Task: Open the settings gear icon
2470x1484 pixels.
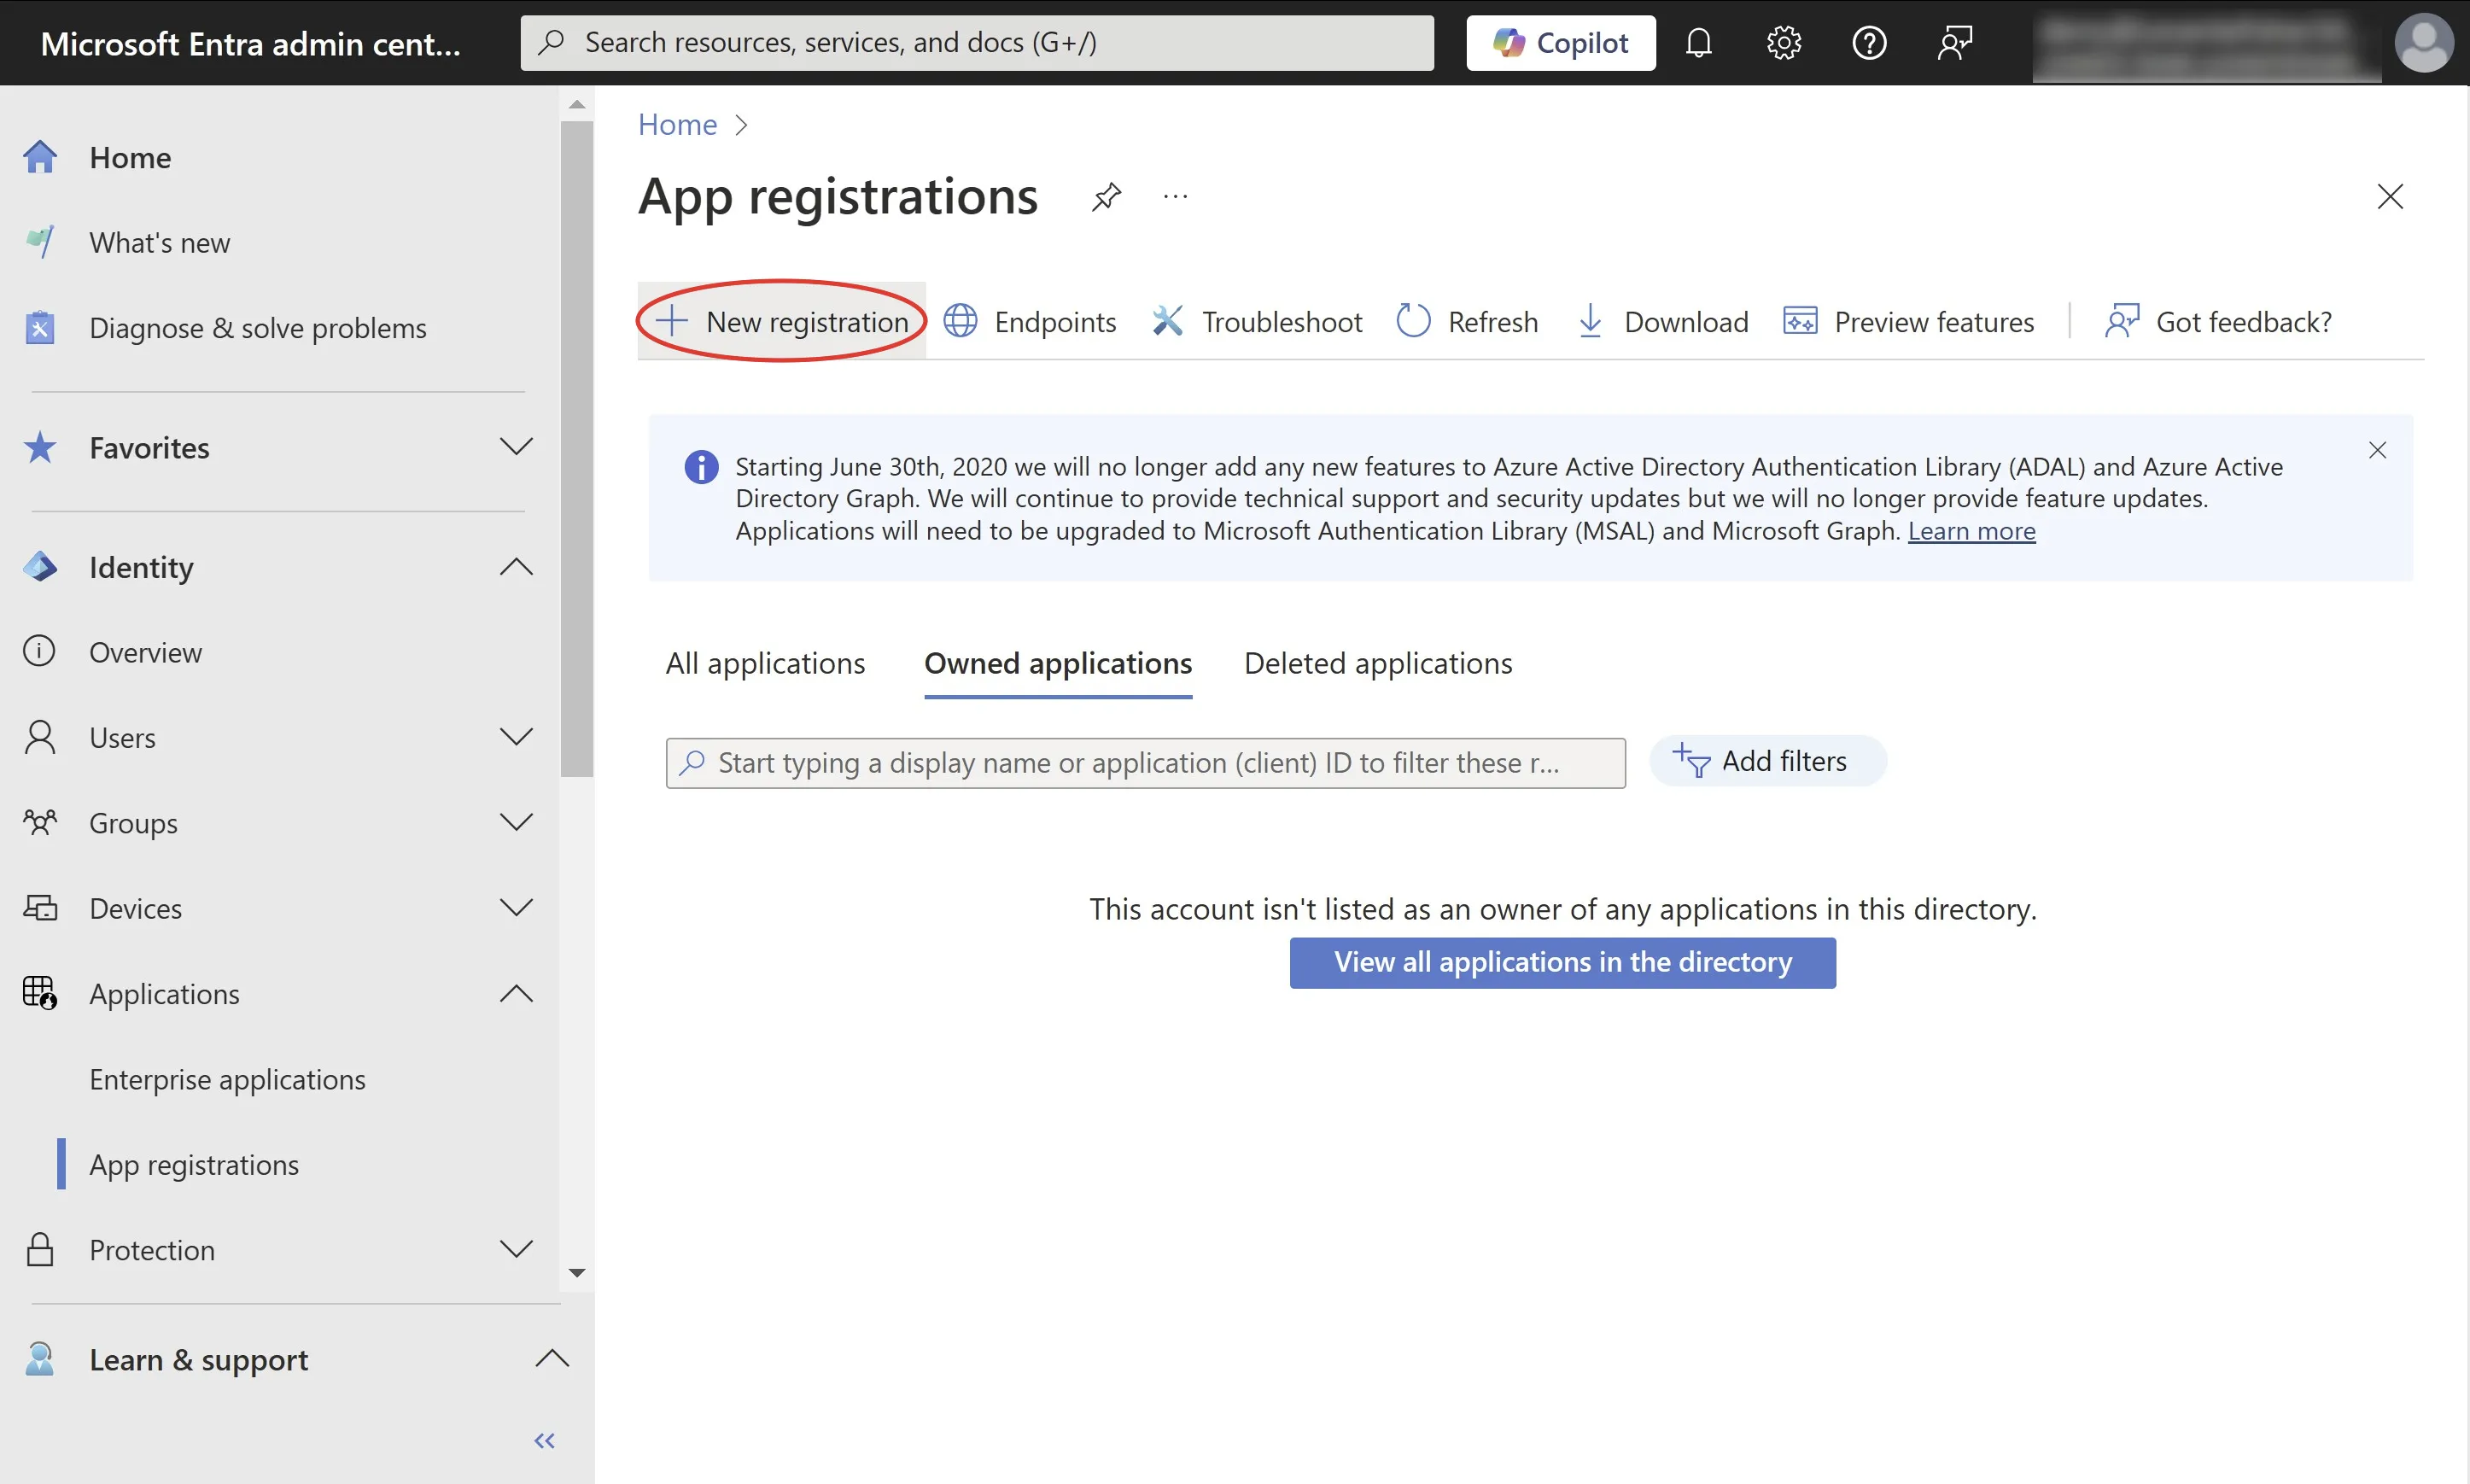Action: click(x=1784, y=43)
